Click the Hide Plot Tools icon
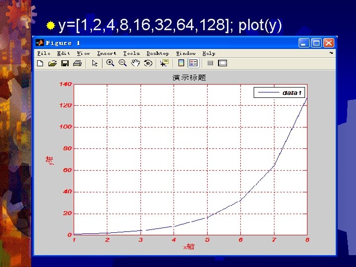The image size is (356, 267). point(210,63)
